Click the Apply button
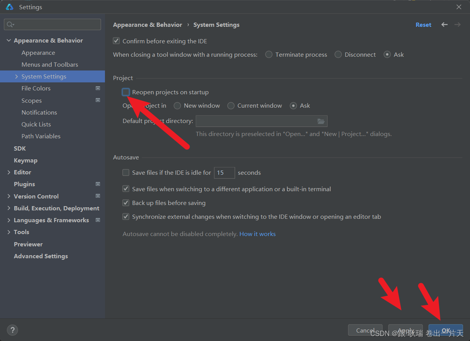This screenshot has width=470, height=341. pyautogui.click(x=406, y=330)
